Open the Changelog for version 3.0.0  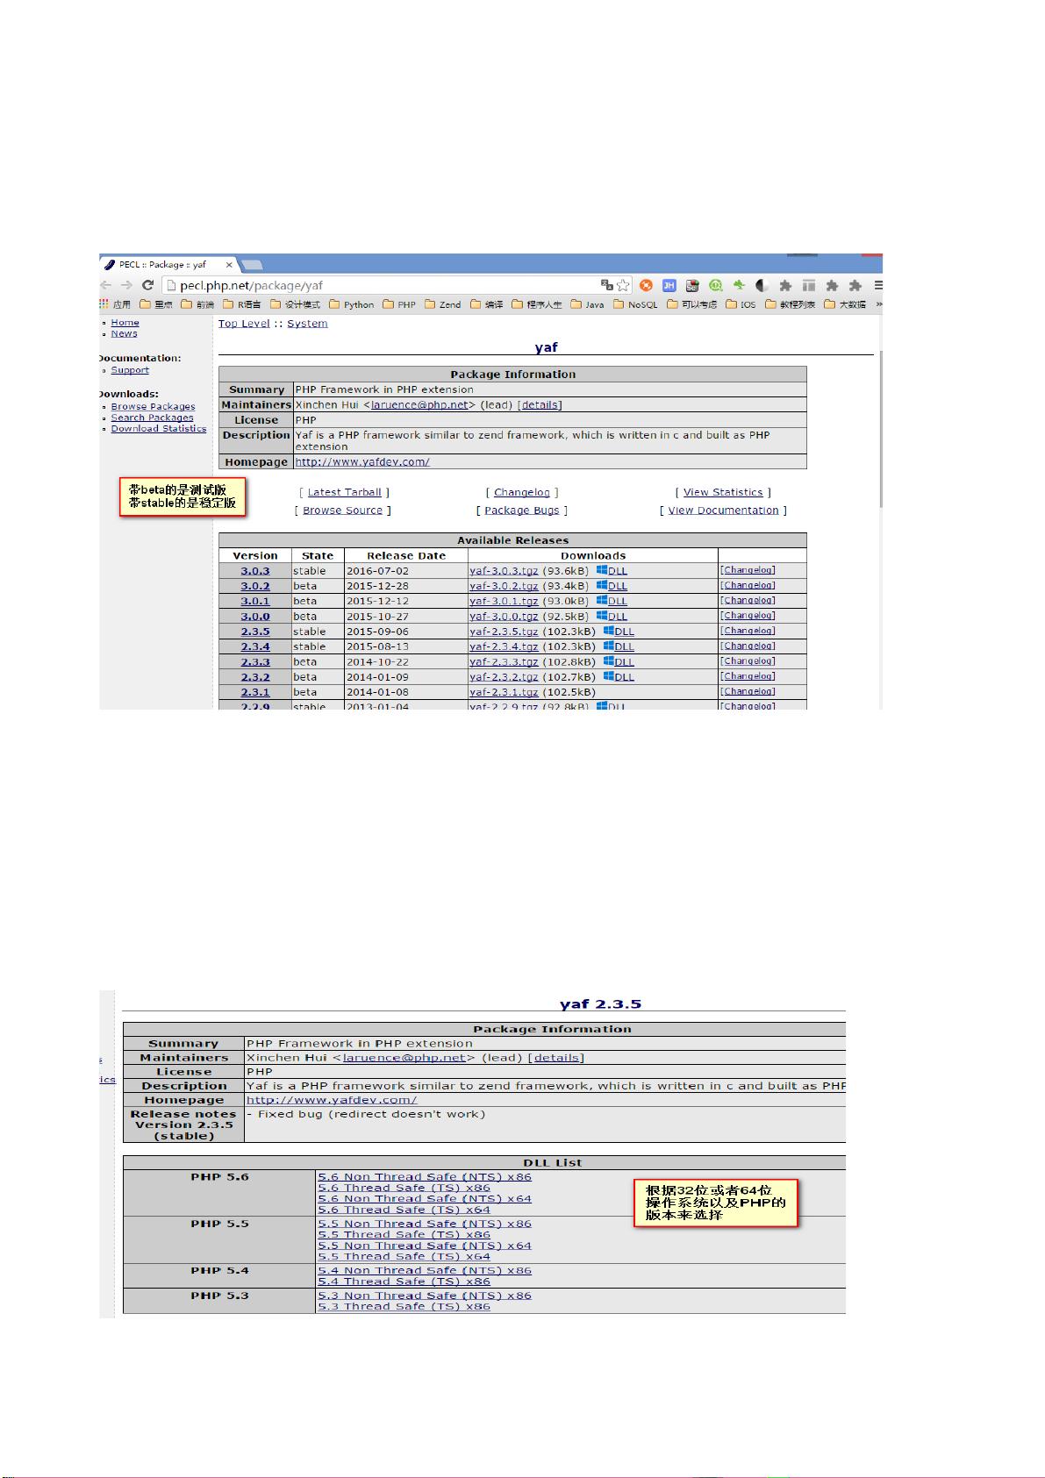(748, 616)
